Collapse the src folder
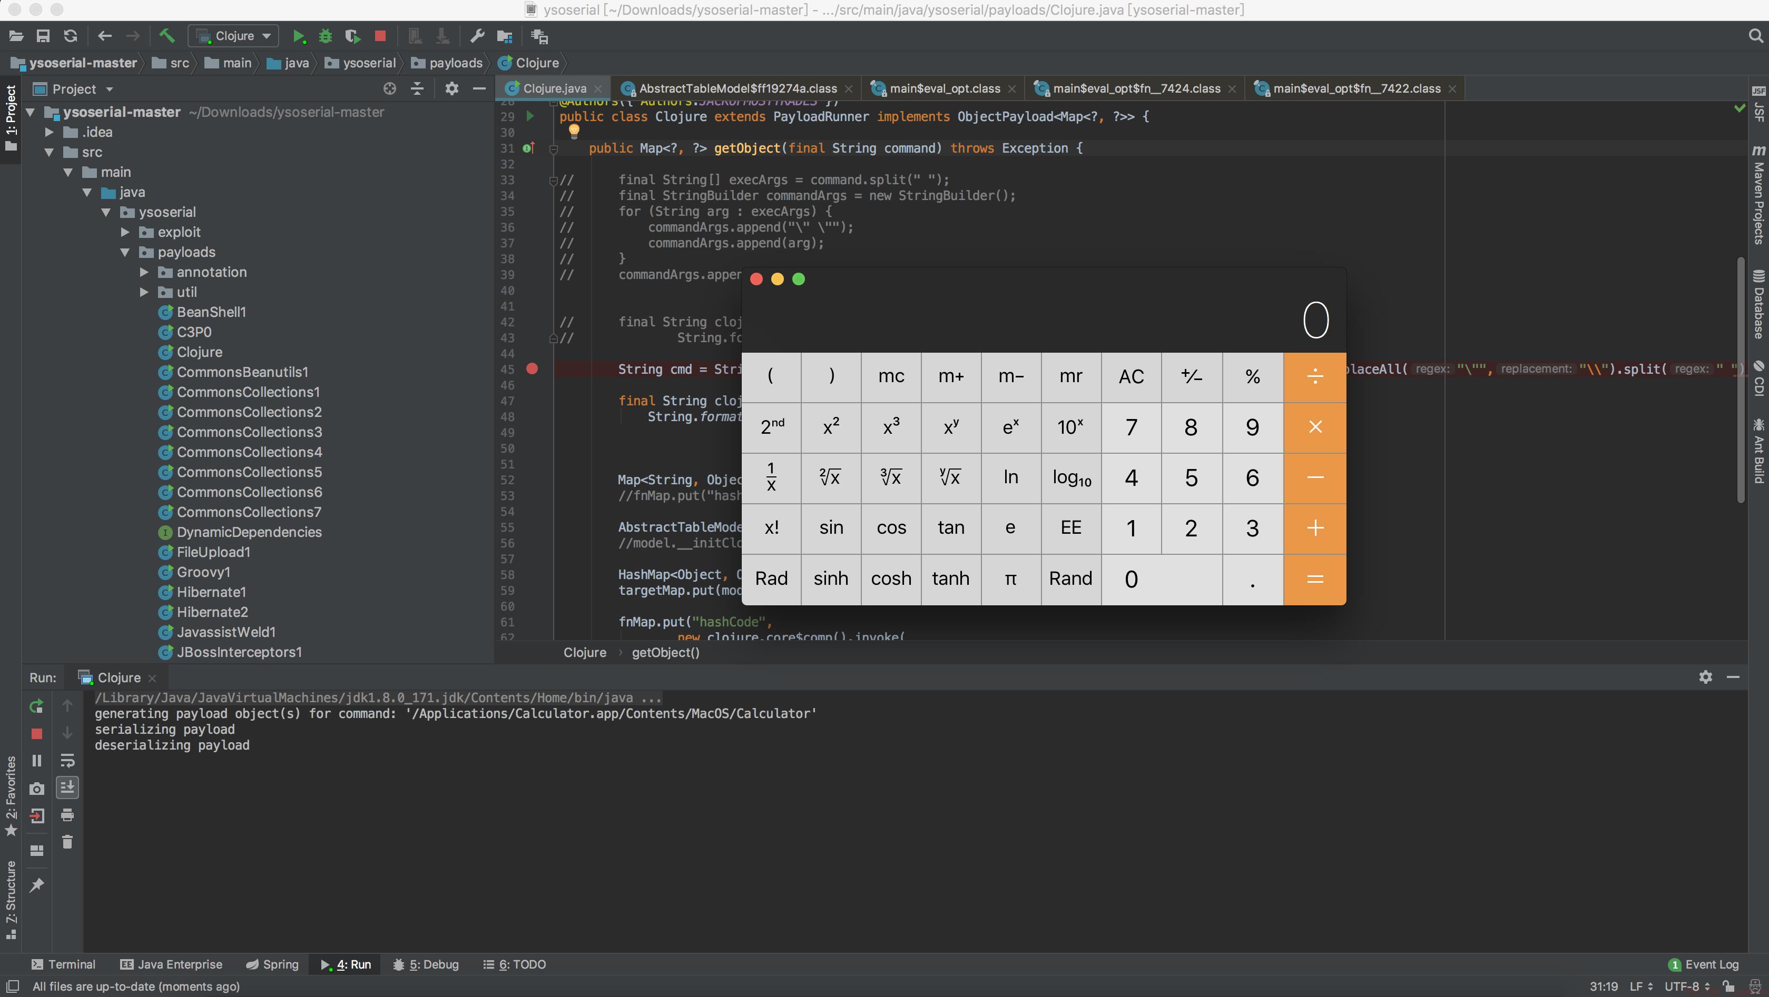This screenshot has height=997, width=1769. click(50, 152)
